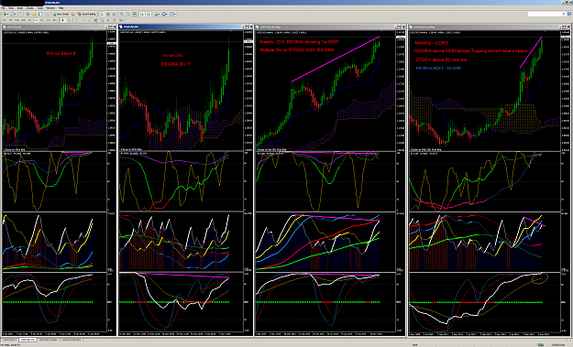
Task: Select the Text tool
Action: (108, 20)
